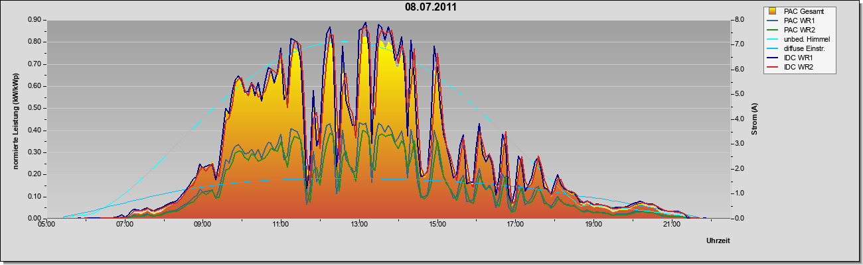Click the 0.90 value on left axis

[35, 20]
